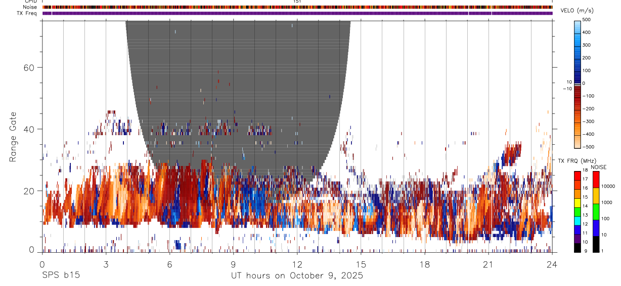This screenshot has width=621, height=286.
Task: Click the NOISE tick label '100'
Action: pos(606,219)
